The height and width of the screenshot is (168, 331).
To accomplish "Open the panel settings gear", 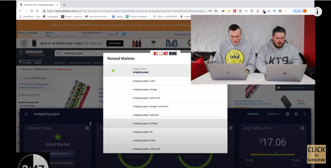I will tap(296, 114).
